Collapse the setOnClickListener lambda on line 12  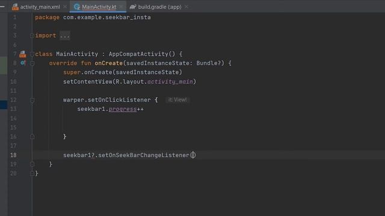tap(32, 100)
